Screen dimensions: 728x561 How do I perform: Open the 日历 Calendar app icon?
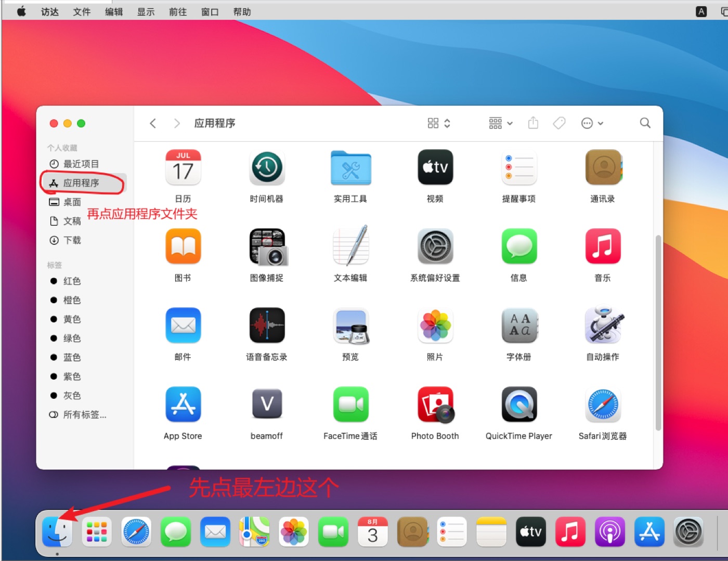183,167
